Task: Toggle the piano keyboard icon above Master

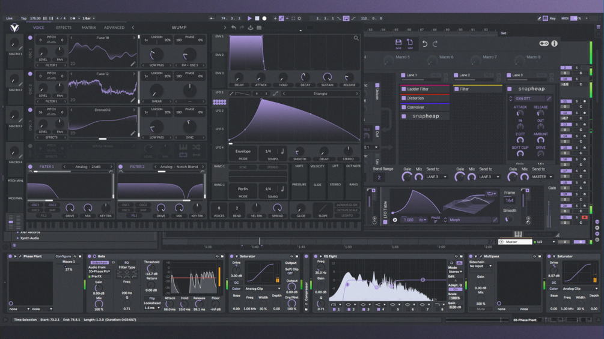Action: 518,234
